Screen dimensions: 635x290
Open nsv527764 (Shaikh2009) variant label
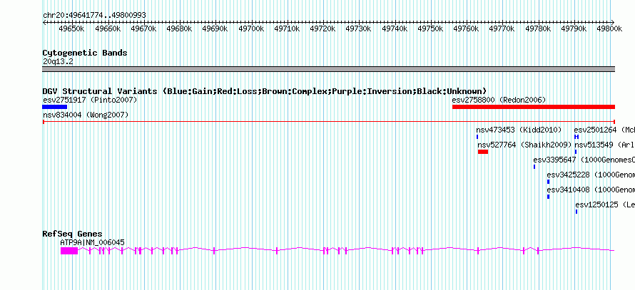click(x=524, y=145)
